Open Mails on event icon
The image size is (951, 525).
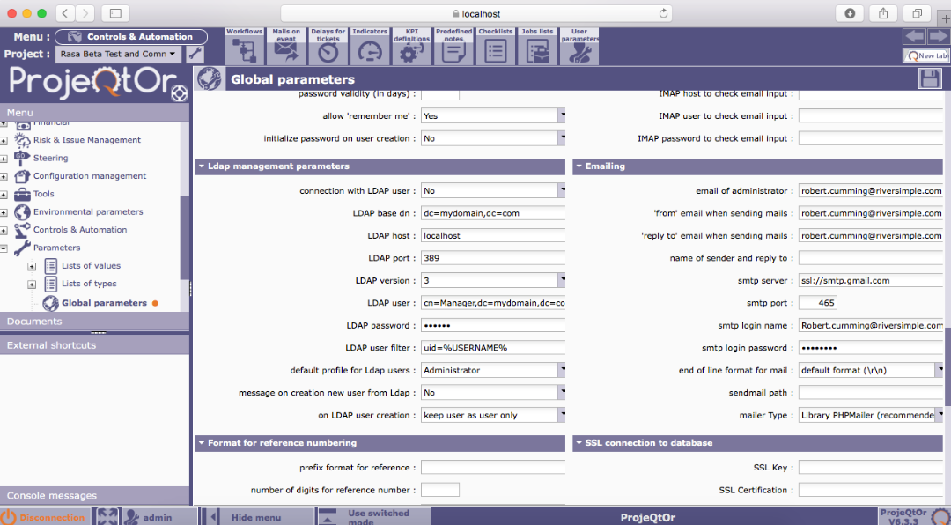pos(286,47)
